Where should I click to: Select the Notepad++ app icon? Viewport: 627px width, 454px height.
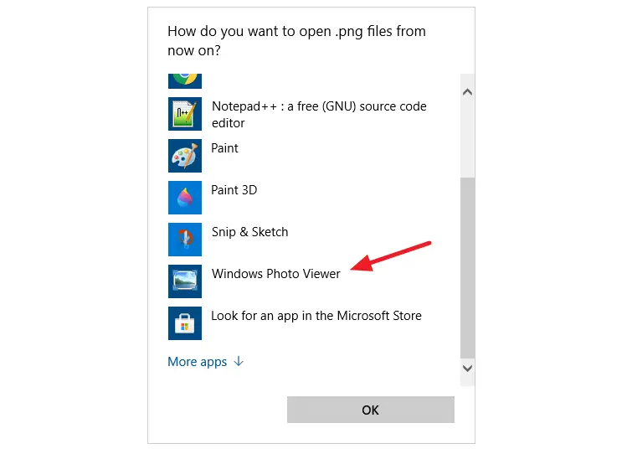185,114
